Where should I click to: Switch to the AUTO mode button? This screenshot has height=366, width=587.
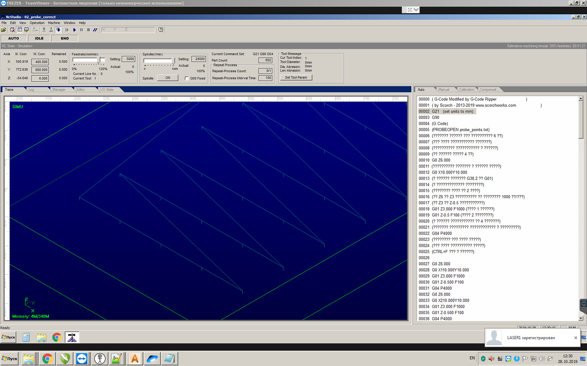(14, 38)
